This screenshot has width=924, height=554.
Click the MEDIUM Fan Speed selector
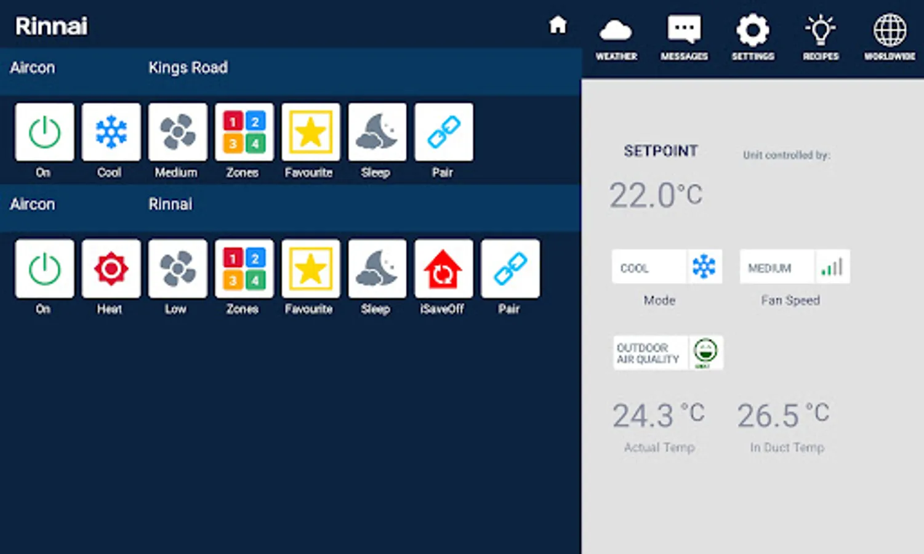(x=795, y=267)
